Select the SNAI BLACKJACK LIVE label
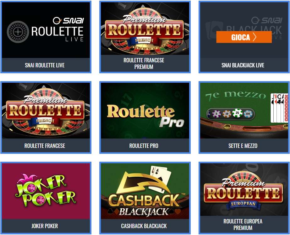 (x=243, y=65)
